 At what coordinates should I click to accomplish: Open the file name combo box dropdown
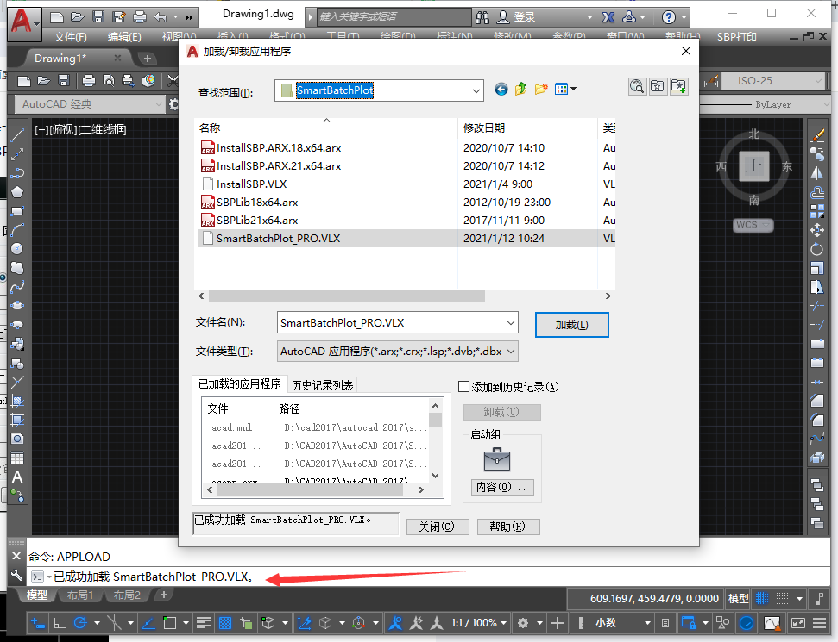pyautogui.click(x=510, y=323)
